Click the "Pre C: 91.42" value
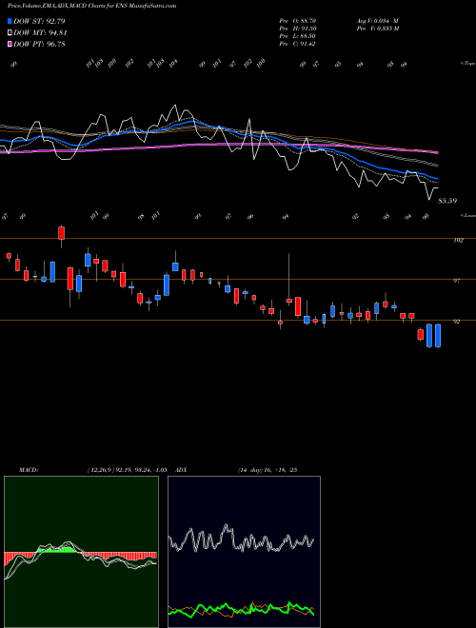Image resolution: width=476 pixels, height=628 pixels. coord(298,44)
